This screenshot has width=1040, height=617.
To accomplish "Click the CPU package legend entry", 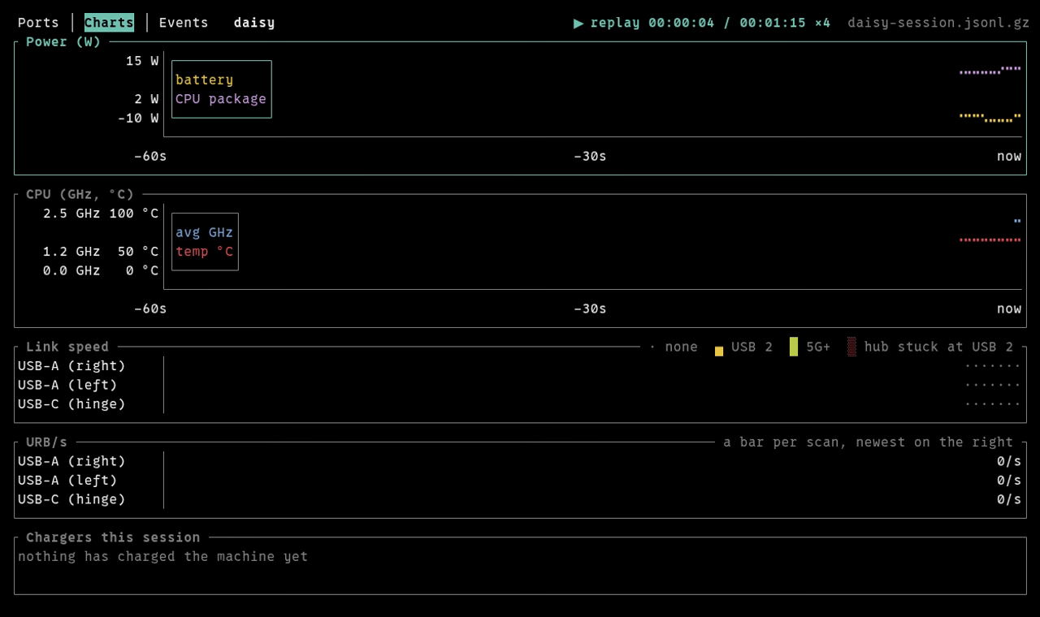I will point(221,99).
